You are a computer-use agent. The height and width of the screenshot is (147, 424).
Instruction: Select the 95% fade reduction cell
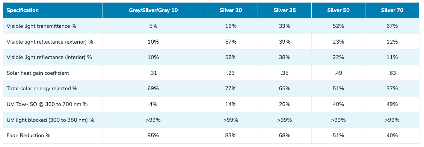(x=153, y=135)
